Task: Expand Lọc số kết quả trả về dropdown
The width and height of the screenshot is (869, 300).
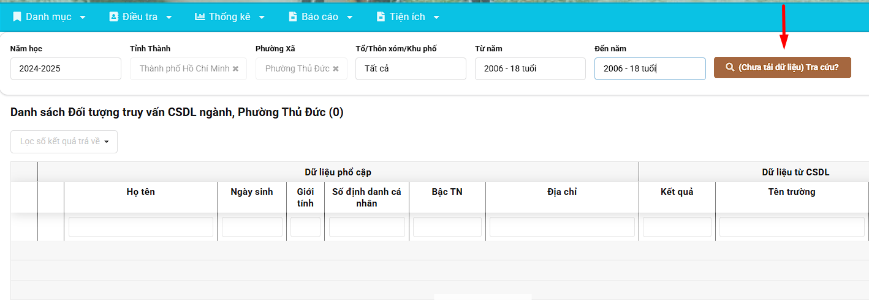Action: pyautogui.click(x=64, y=142)
